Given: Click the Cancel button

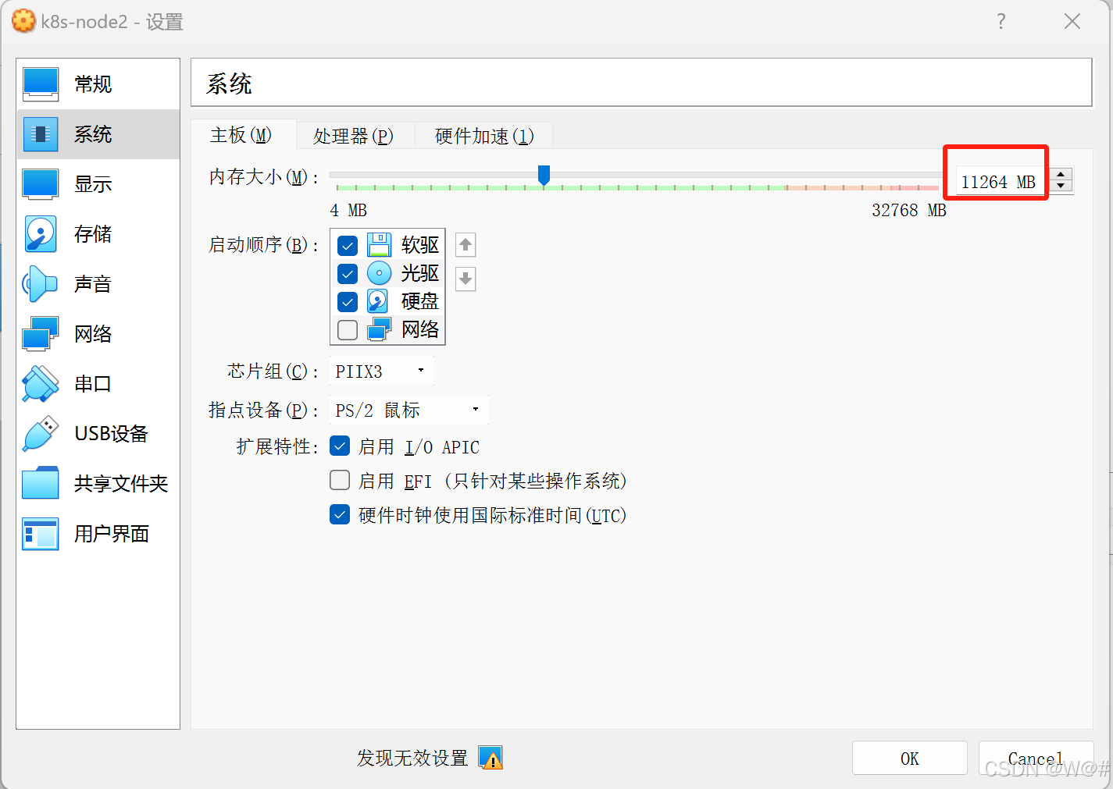Looking at the screenshot, I should 1036,758.
